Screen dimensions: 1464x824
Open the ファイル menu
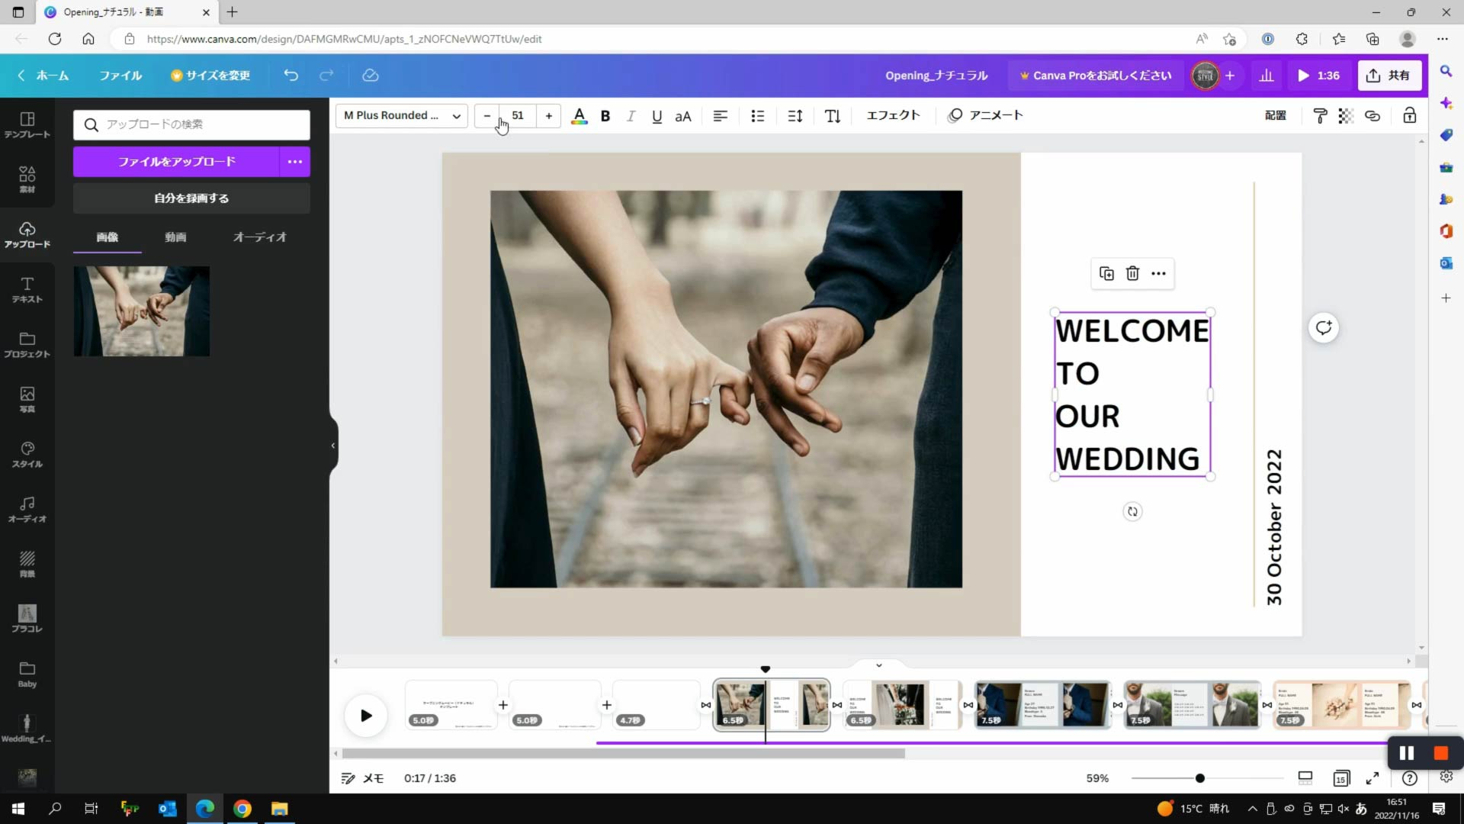120,76
